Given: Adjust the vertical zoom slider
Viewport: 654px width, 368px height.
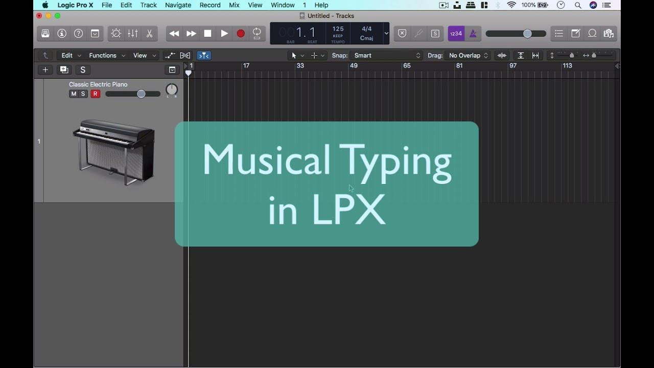Looking at the screenshot, I should (567, 55).
